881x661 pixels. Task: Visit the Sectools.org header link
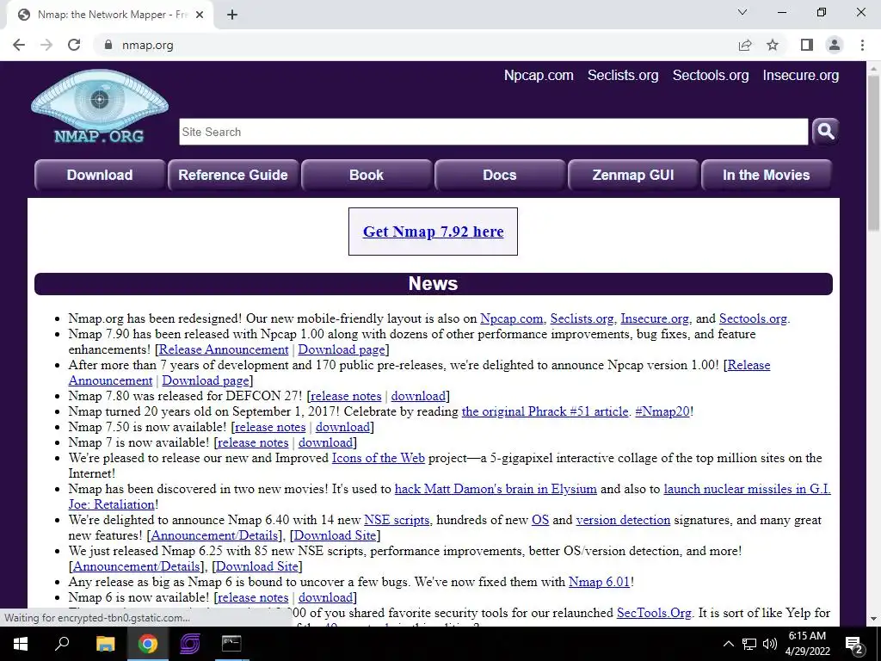click(x=710, y=76)
